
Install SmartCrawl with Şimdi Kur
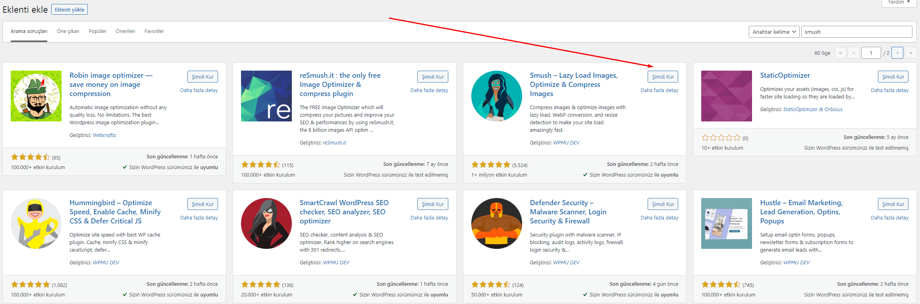[433, 204]
